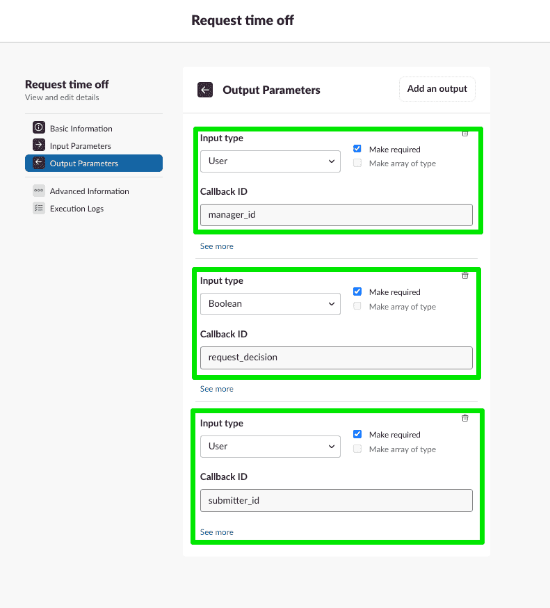Open the Input type dropdown for submitter_id
The height and width of the screenshot is (608, 550).
point(270,447)
